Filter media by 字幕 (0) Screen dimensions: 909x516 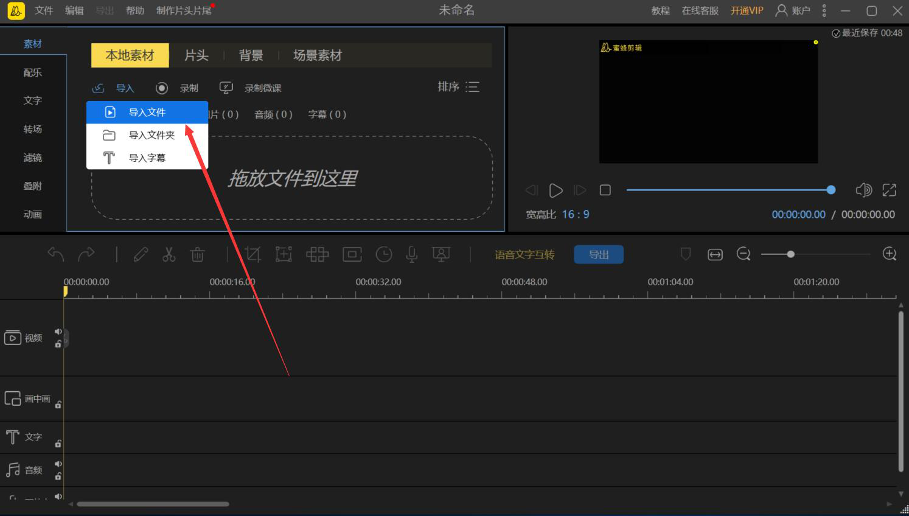point(327,114)
